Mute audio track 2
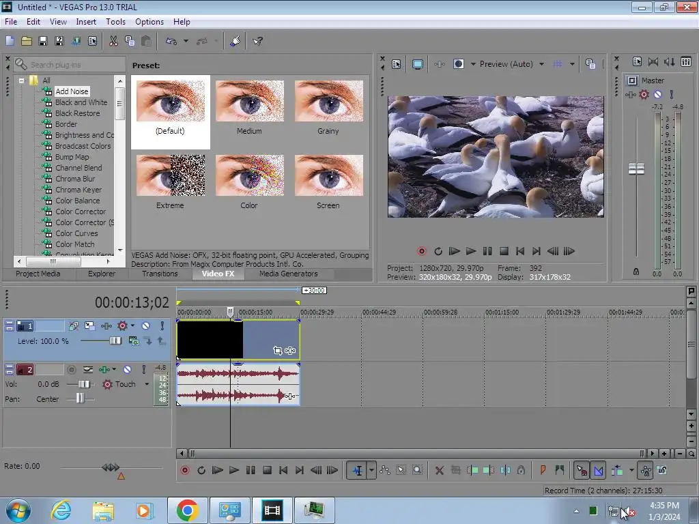The width and height of the screenshot is (699, 524). [x=127, y=369]
